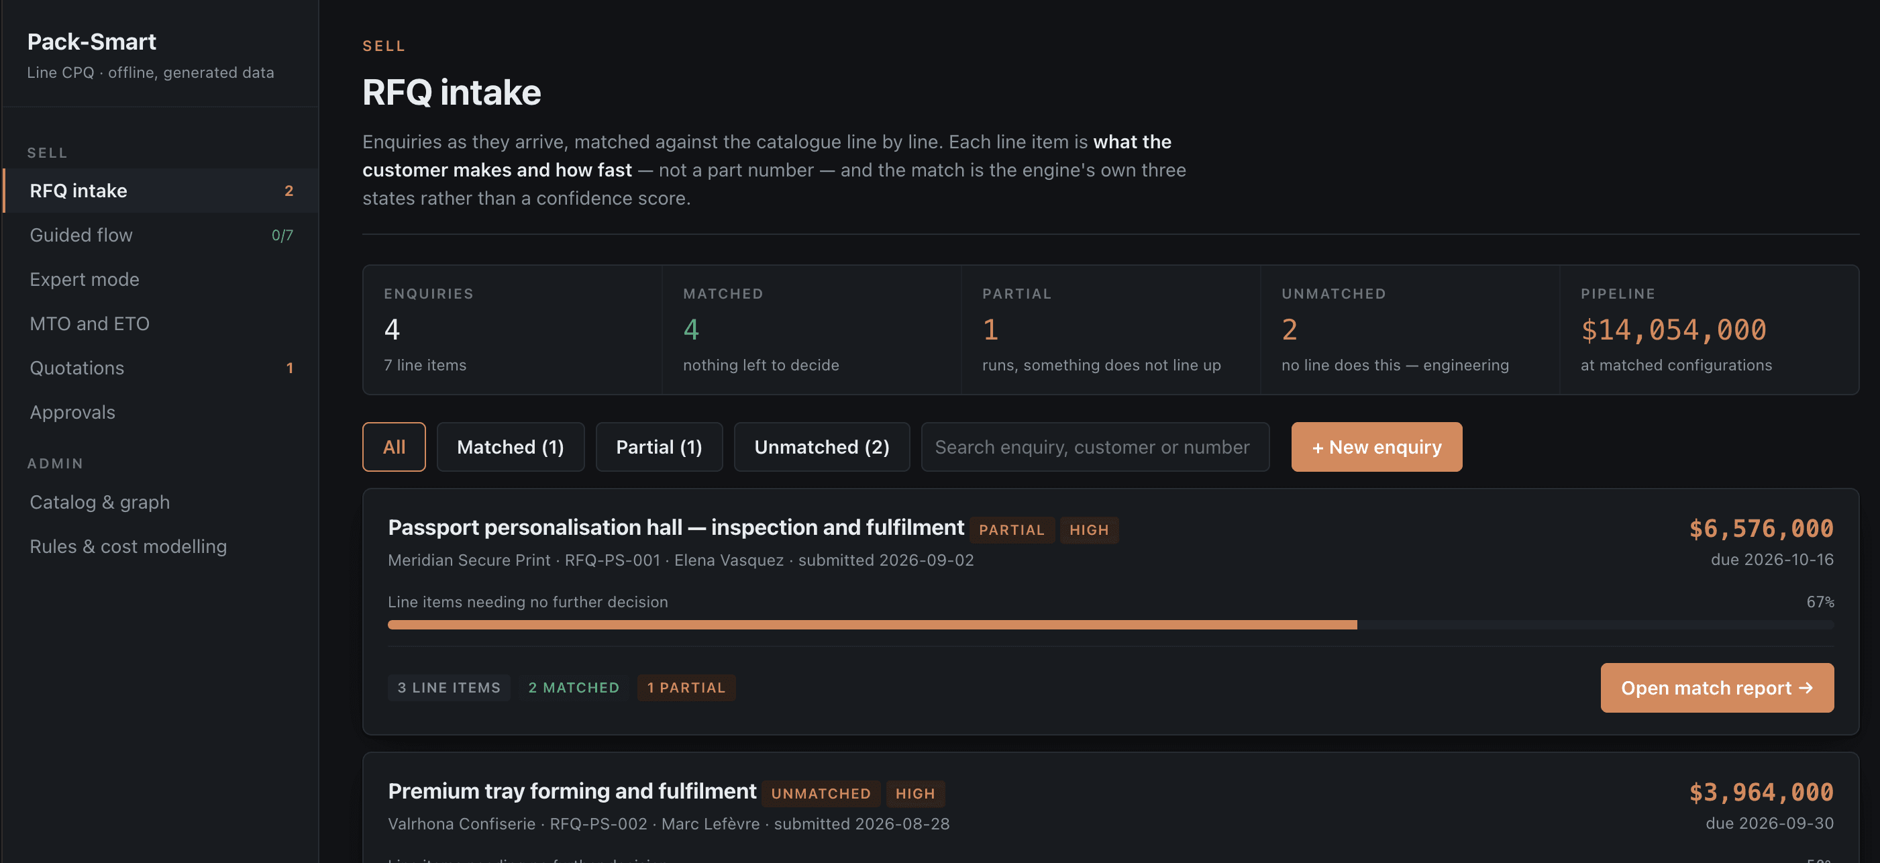Open match report for Passport enquiry
Image resolution: width=1880 pixels, height=863 pixels.
(x=1716, y=688)
